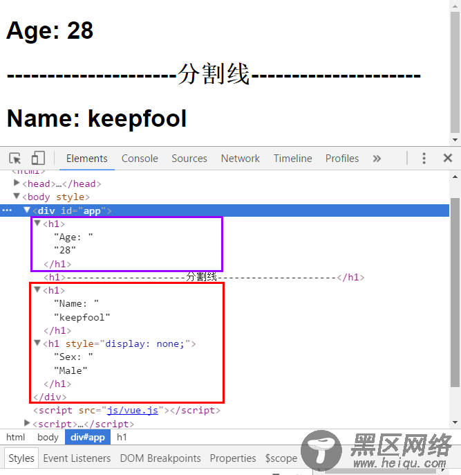Click the 分割线 divider heading on page
This screenshot has height=475, width=461.
214,74
